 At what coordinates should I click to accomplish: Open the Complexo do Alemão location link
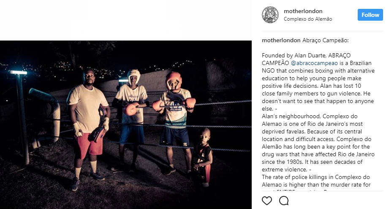(x=308, y=19)
